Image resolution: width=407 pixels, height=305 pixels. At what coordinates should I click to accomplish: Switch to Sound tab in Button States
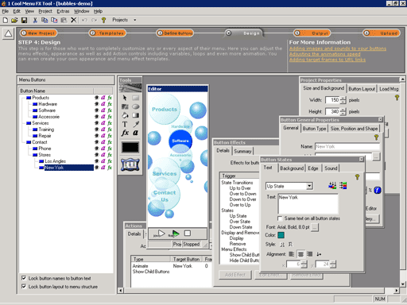(x=331, y=168)
